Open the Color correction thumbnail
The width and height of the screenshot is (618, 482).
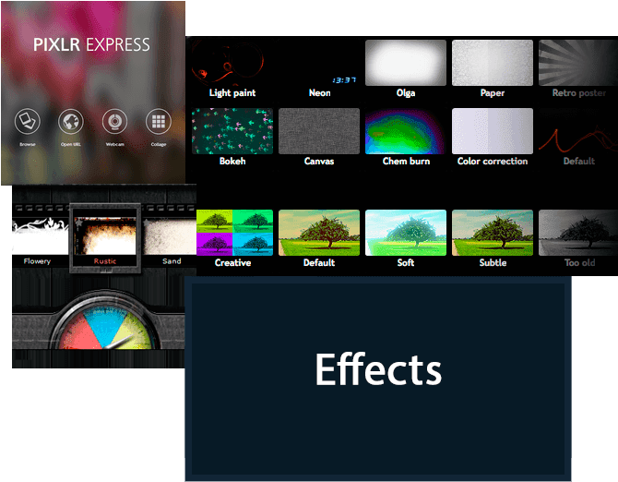[493, 131]
